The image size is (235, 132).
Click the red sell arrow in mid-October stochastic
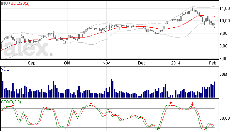(x=91, y=103)
